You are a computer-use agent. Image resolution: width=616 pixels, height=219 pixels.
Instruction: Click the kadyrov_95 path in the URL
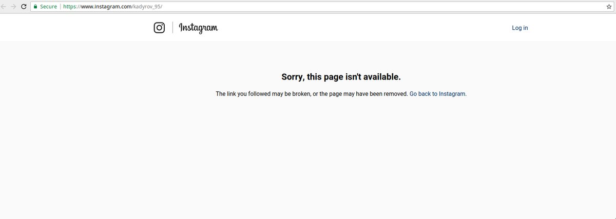[147, 7]
